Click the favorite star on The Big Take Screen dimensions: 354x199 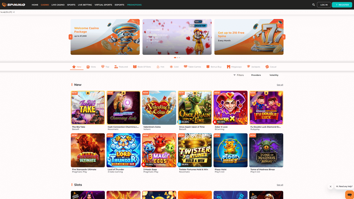pos(88,93)
